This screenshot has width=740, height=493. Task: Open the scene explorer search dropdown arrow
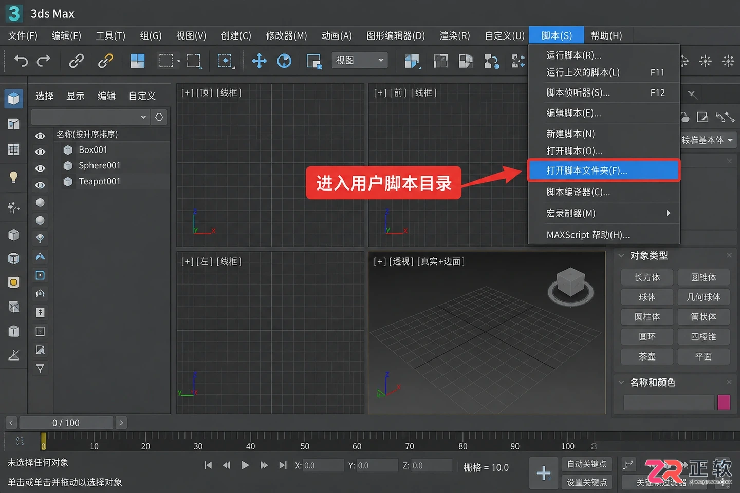tap(143, 117)
